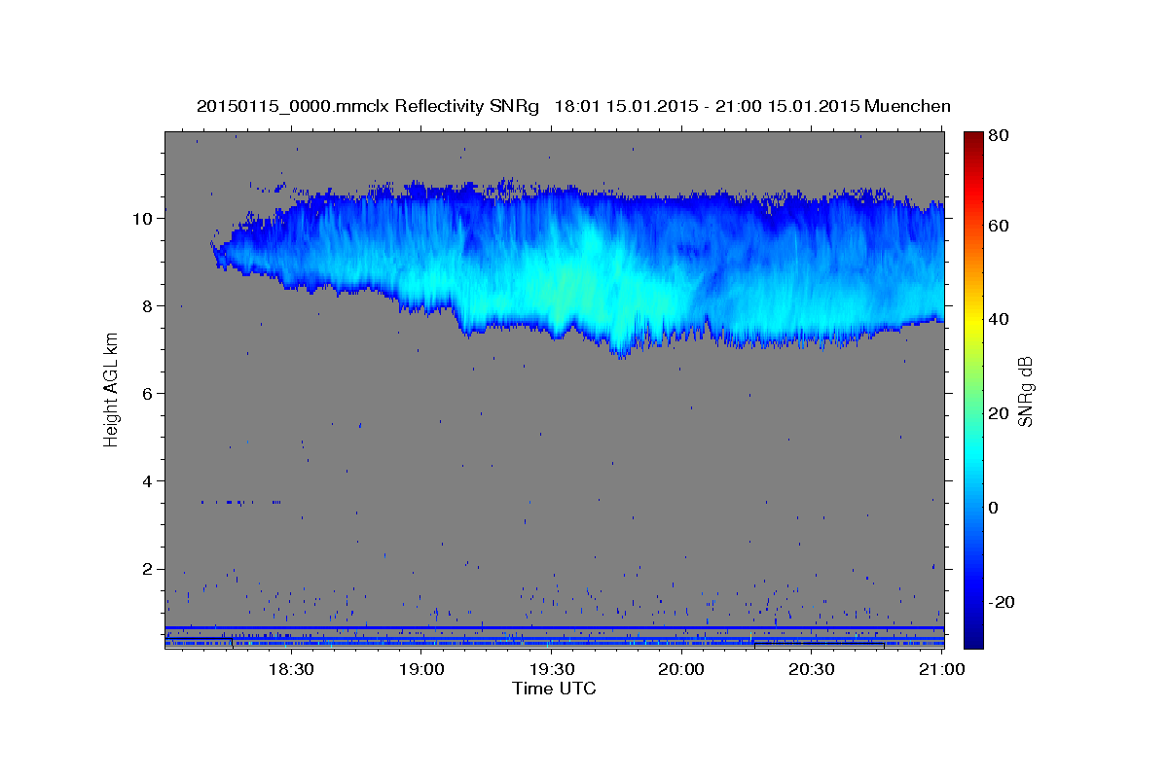Click the colorbar value 0
Image resolution: width=1168 pixels, height=778 pixels.
(993, 508)
